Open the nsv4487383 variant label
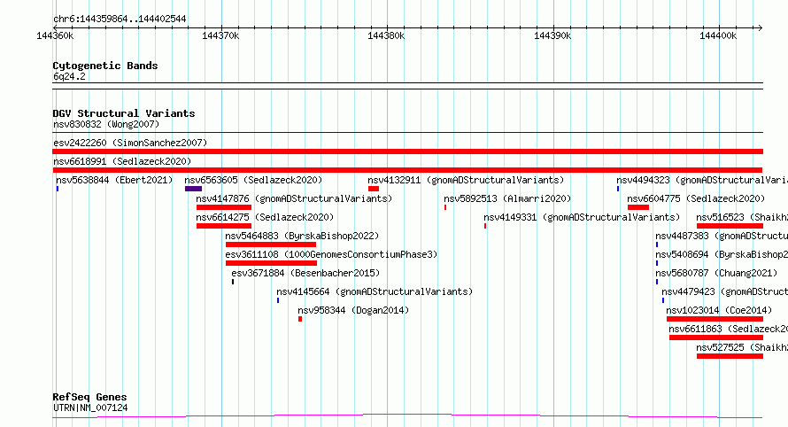Screen dimensions: 788x427 pyautogui.click(x=722, y=236)
